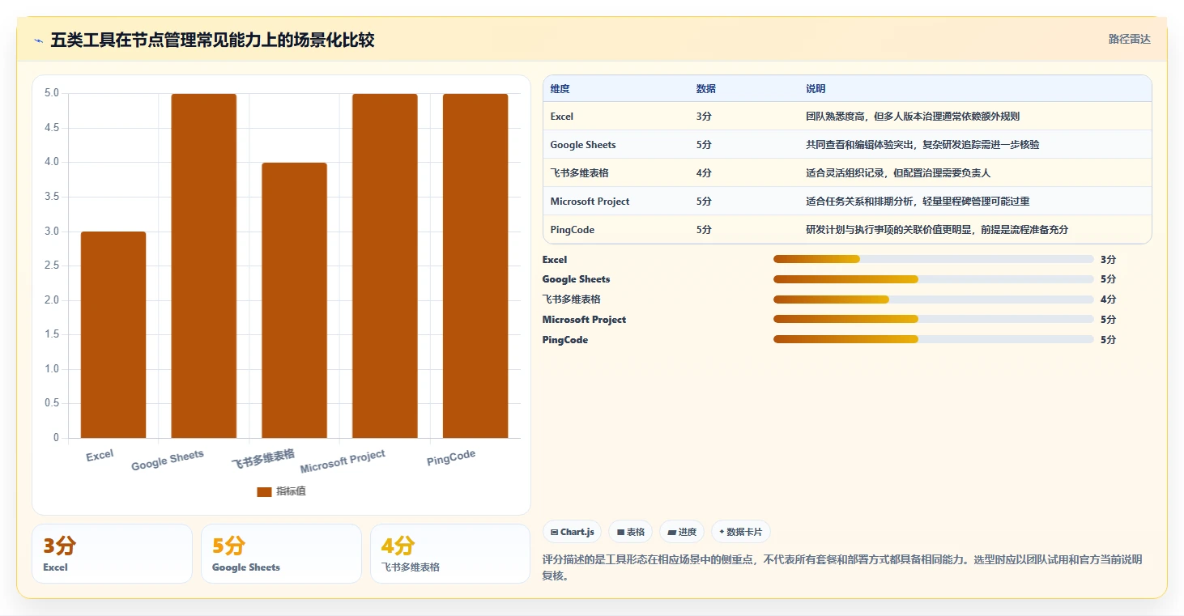Click the Google Sheets cell in the table
Viewport: 1184px width, 616px height.
tap(583, 145)
